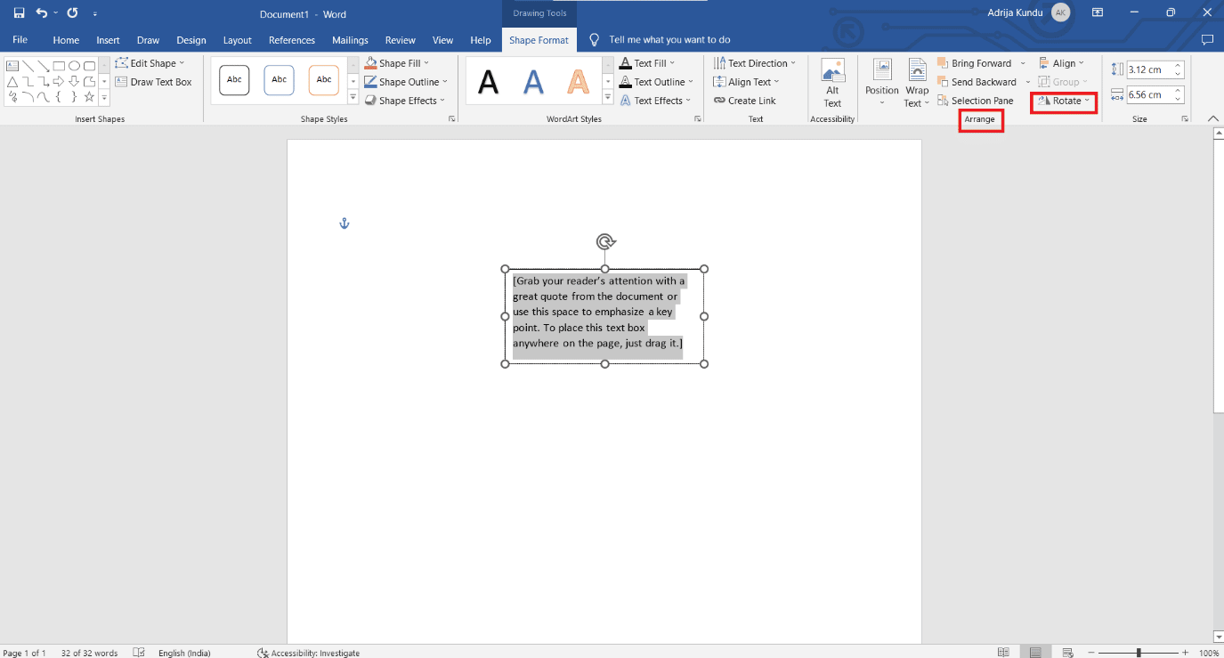Select the Wrap Text option
Viewport: 1224px width, 658px height.
coord(916,82)
